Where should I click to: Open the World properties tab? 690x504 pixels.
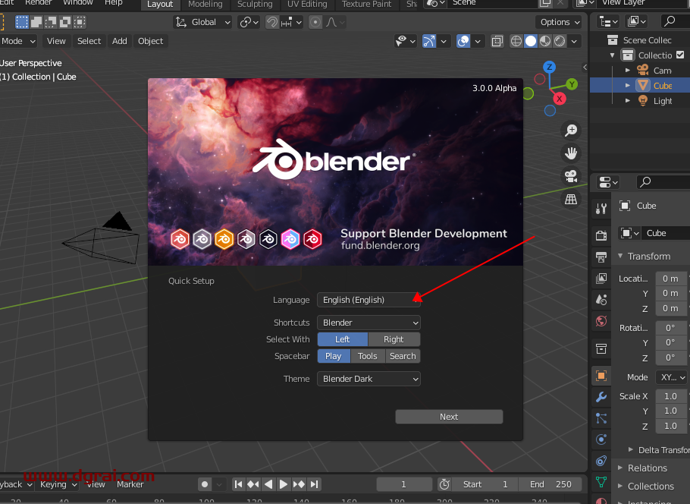click(x=601, y=321)
